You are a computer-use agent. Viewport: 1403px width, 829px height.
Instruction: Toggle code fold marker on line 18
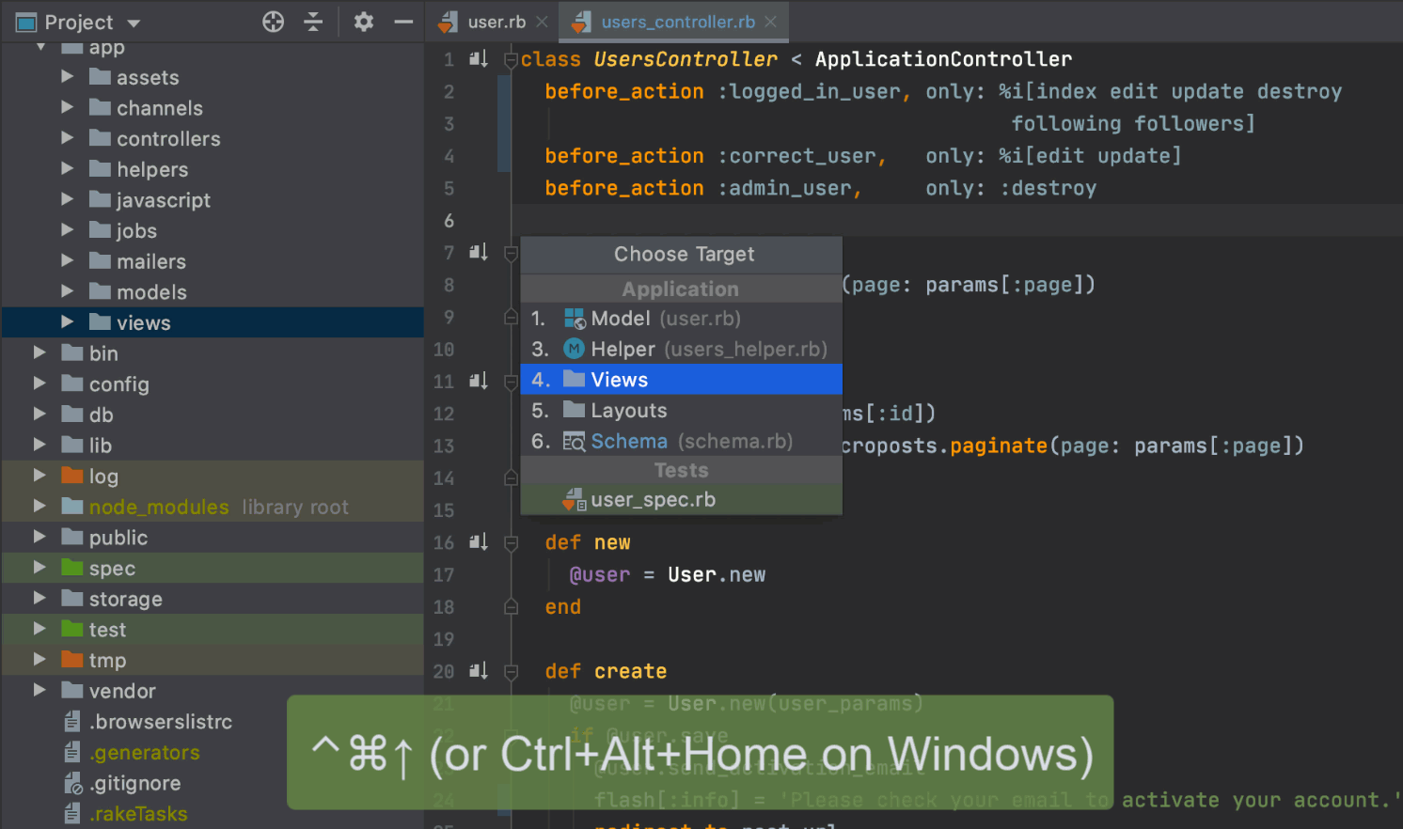coord(511,607)
